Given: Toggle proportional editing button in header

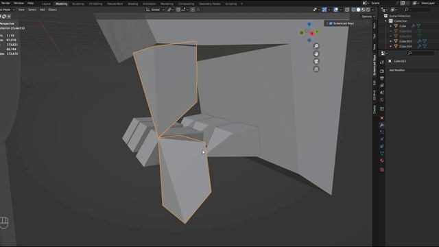Looking at the screenshot, I should click(193, 10).
